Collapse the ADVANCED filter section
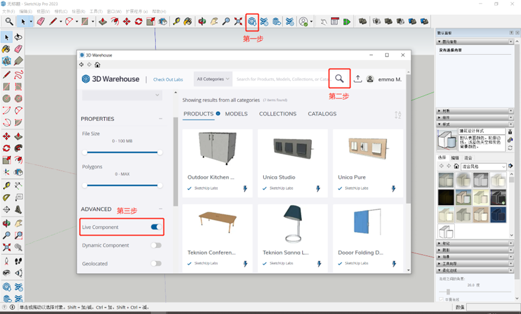Screen dimensions: 521x314 (160, 209)
